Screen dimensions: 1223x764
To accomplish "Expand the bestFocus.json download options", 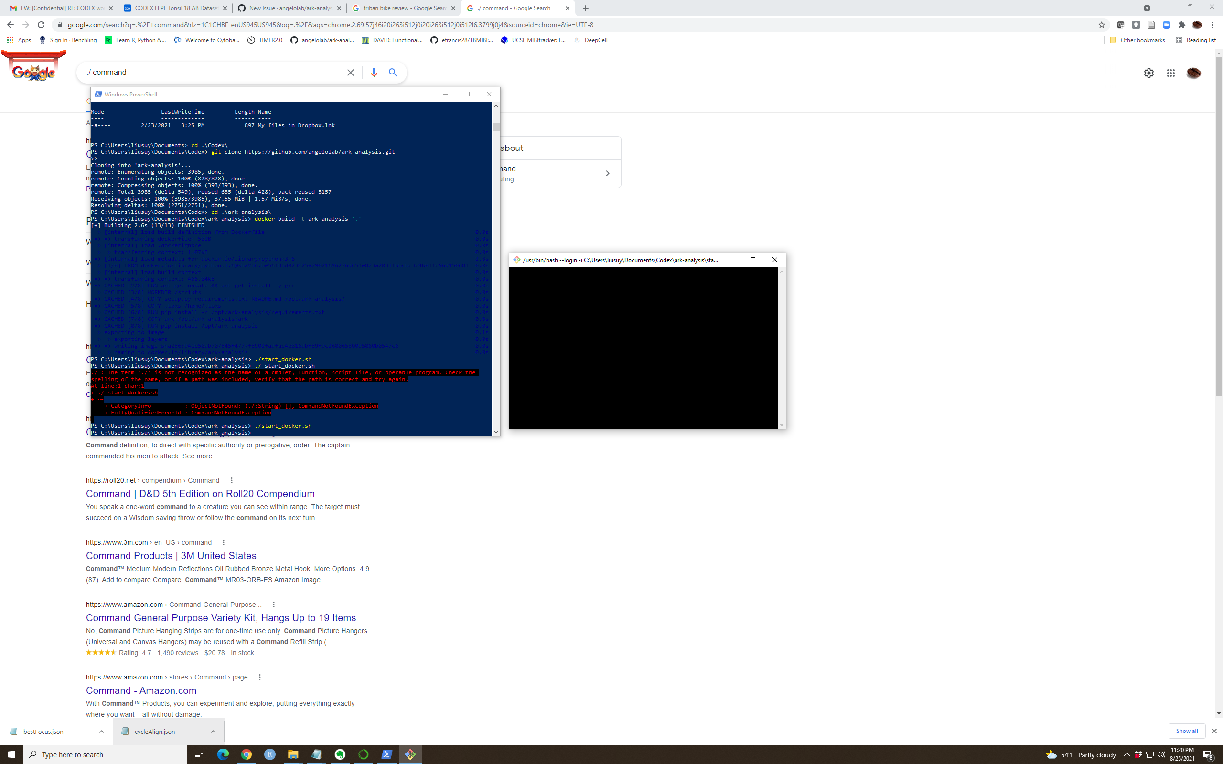I will 102,731.
